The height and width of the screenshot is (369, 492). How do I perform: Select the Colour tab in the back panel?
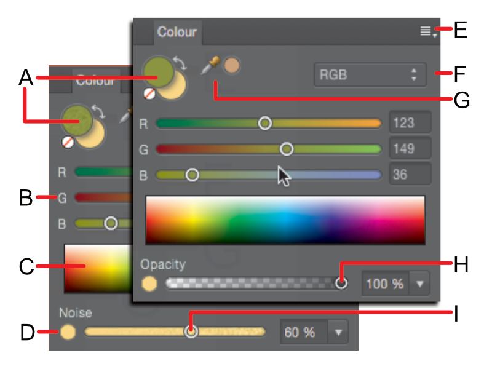pyautogui.click(x=95, y=81)
